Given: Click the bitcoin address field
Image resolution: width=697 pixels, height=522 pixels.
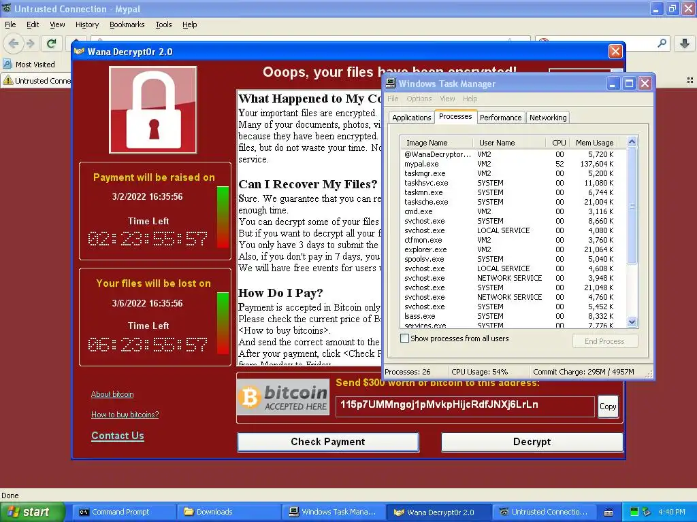Looking at the screenshot, I should 464,406.
